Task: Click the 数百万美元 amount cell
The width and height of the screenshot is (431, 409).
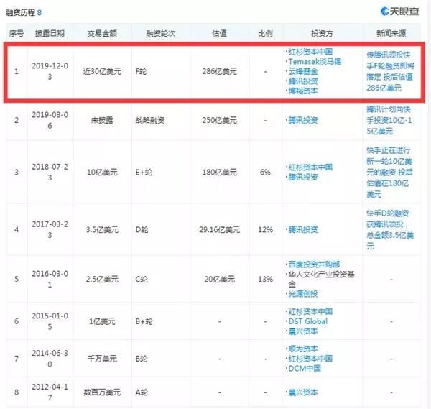Action: (102, 392)
